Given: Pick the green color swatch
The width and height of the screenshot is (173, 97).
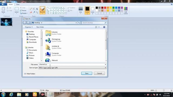Looking at the screenshot, I should pos(114,8).
